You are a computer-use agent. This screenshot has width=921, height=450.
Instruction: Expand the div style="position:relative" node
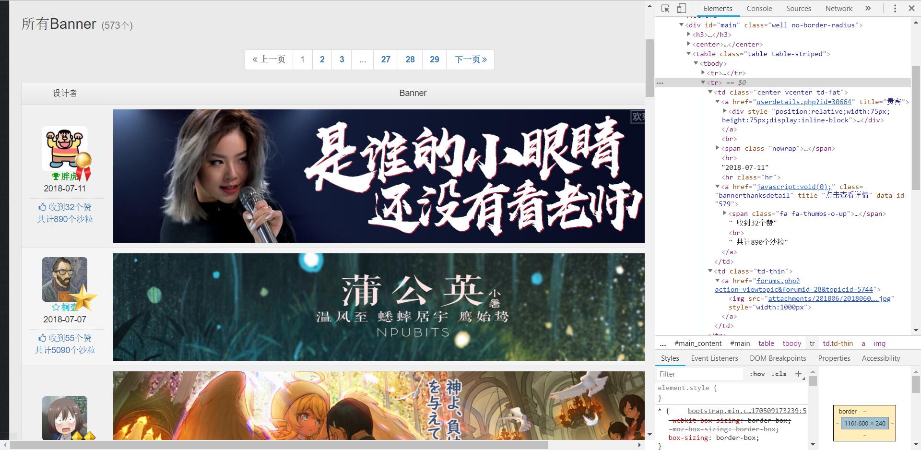[724, 111]
